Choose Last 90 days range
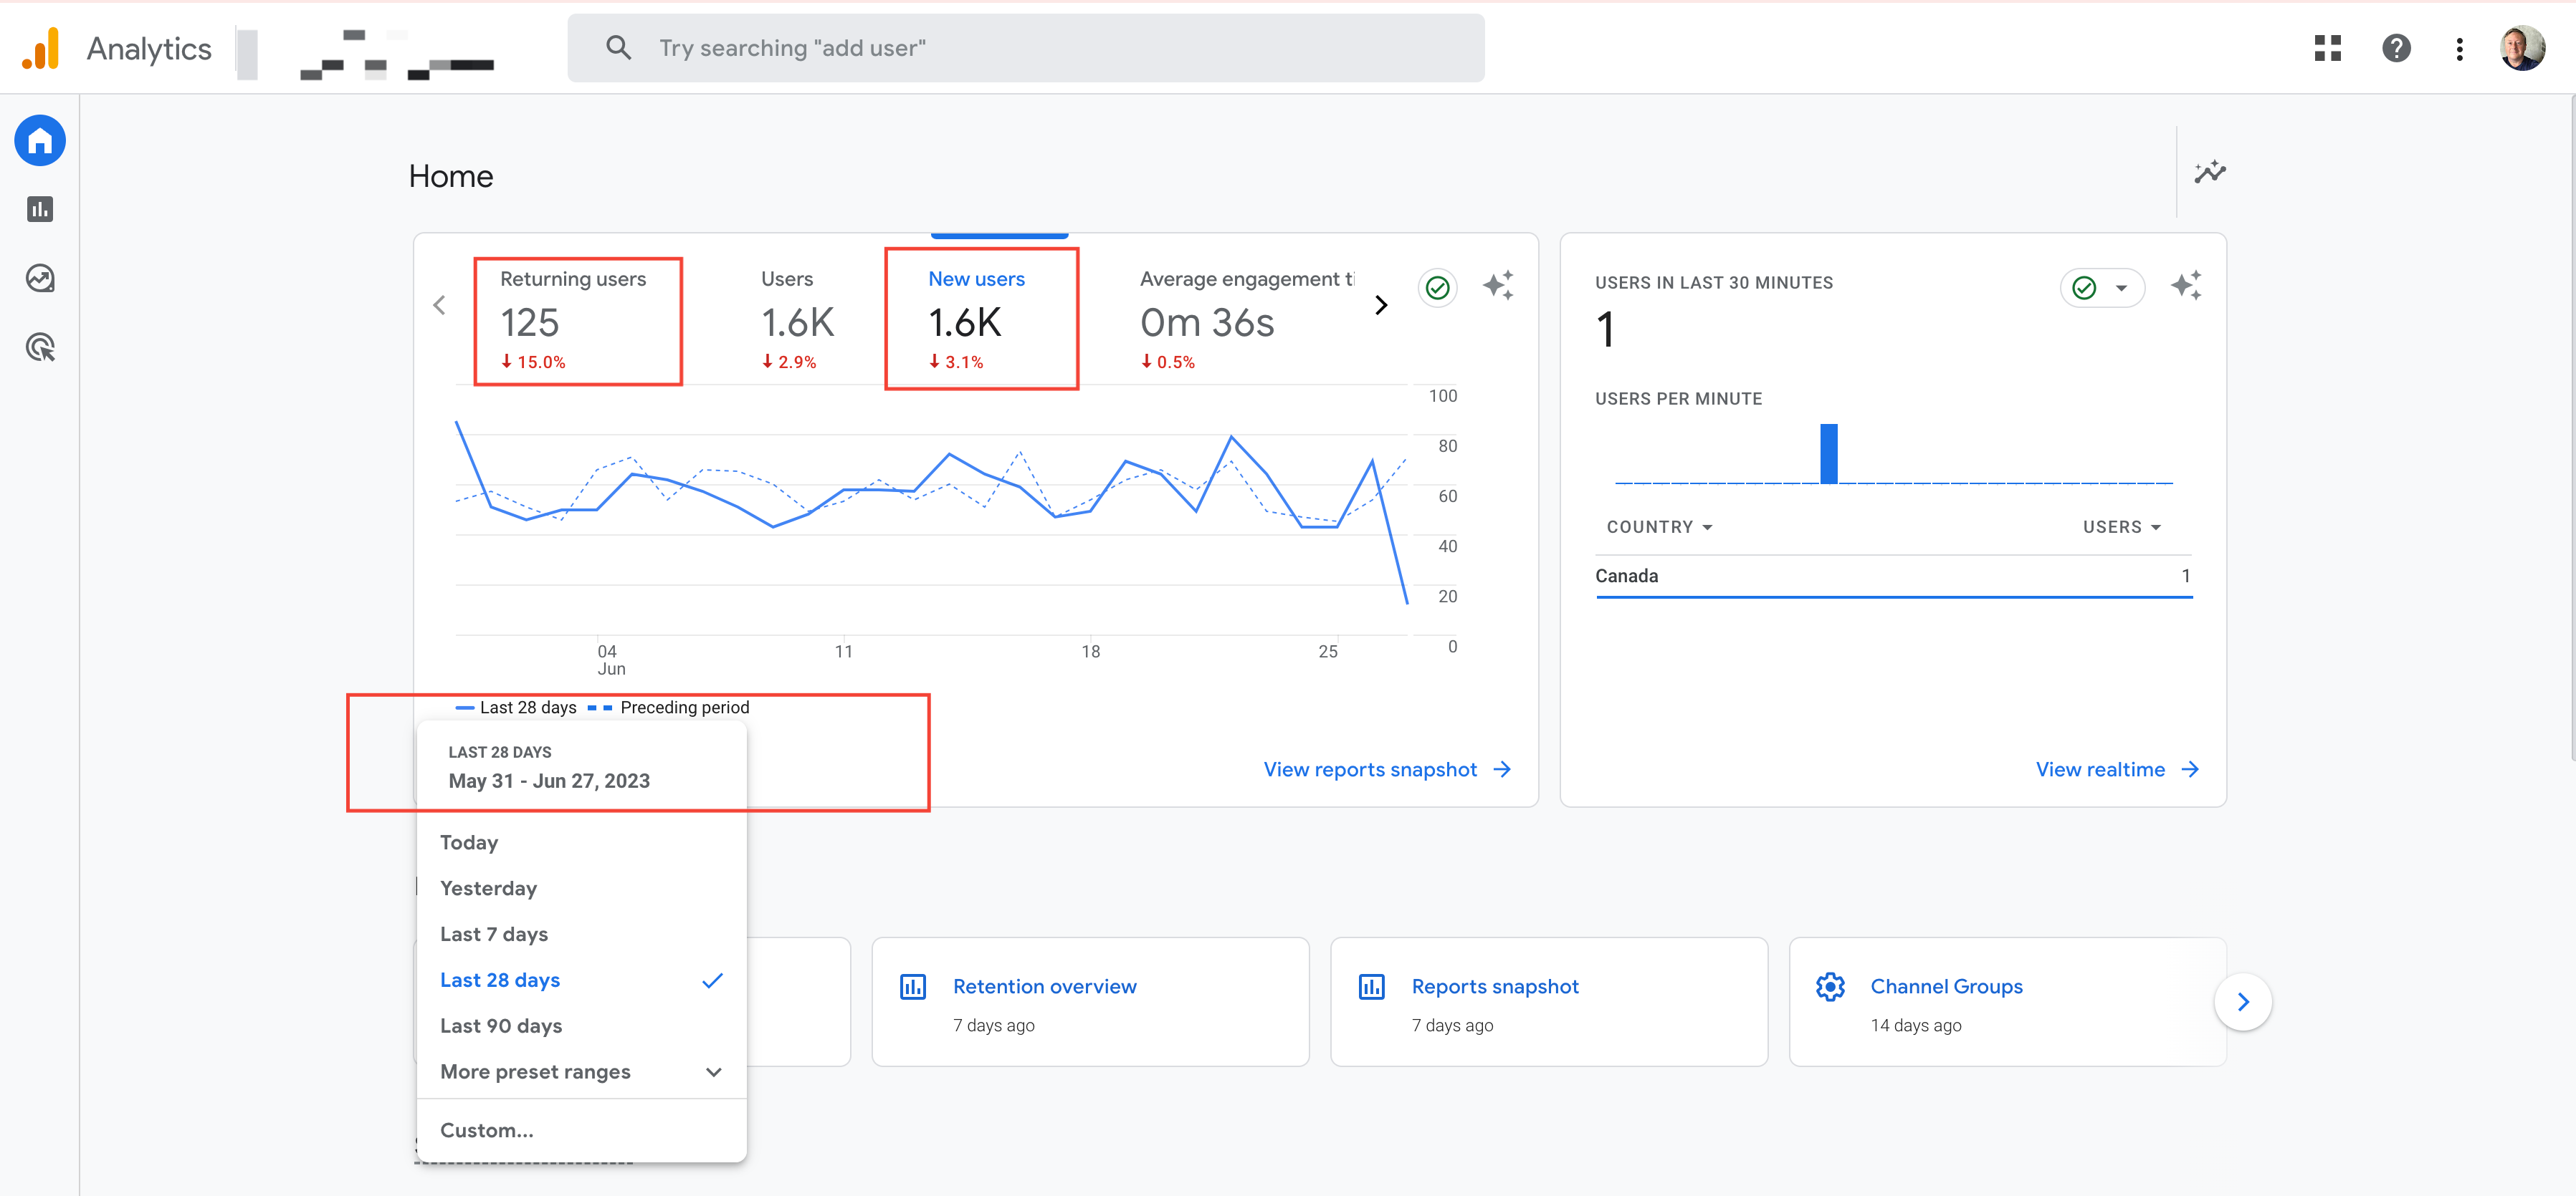 (x=581, y=1026)
